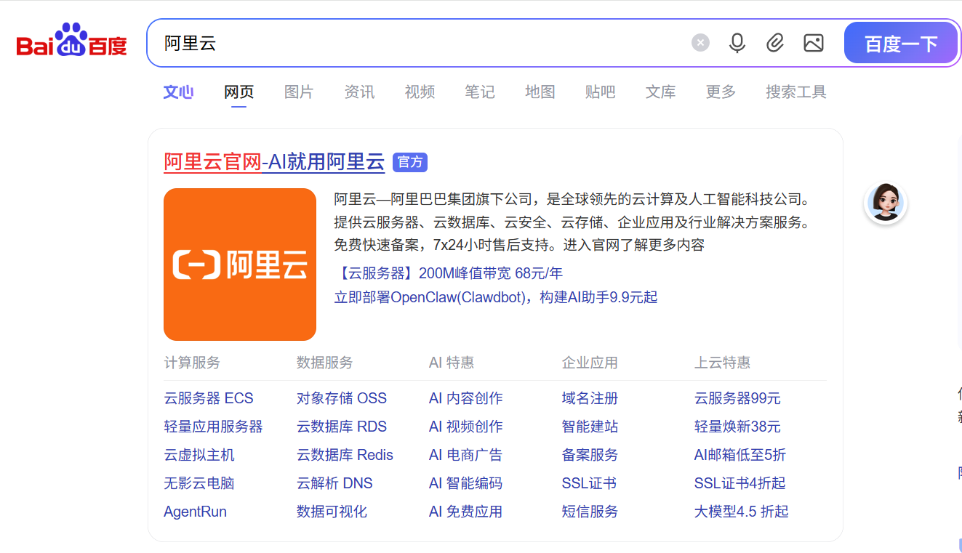This screenshot has width=962, height=553.
Task: Open image search via picture icon
Action: 814,43
